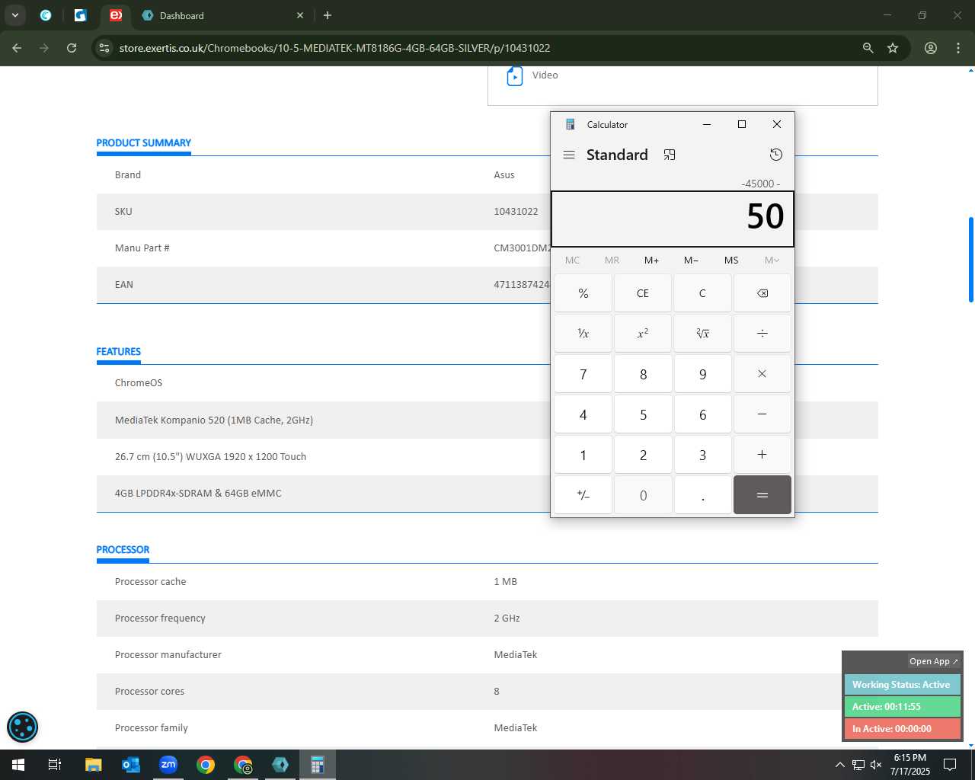Click the page vertical scrollbar thumb
This screenshot has height=780, width=975.
[x=970, y=259]
